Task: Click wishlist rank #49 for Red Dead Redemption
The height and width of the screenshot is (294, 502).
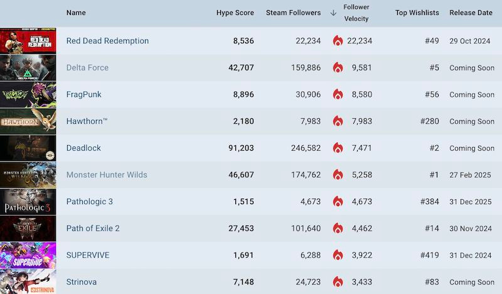Action: point(432,41)
